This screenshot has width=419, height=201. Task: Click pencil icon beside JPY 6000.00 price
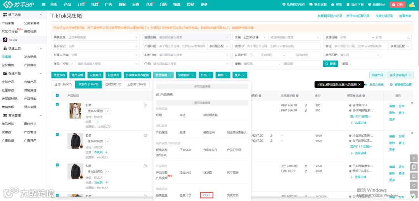[x=306, y=166]
